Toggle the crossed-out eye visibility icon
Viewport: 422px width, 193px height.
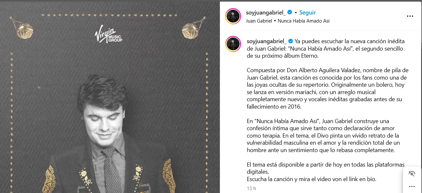coord(412,174)
